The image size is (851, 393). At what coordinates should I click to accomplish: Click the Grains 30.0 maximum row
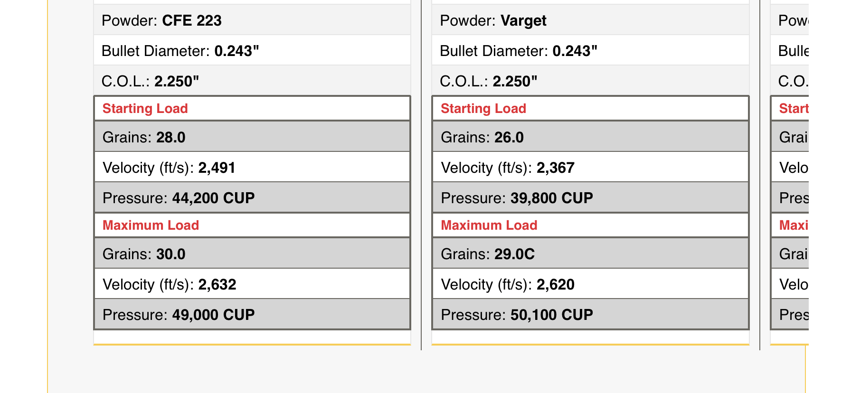pos(252,253)
